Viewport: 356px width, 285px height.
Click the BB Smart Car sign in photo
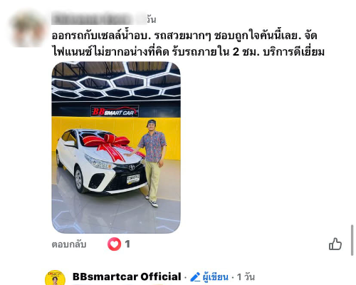click(x=115, y=111)
